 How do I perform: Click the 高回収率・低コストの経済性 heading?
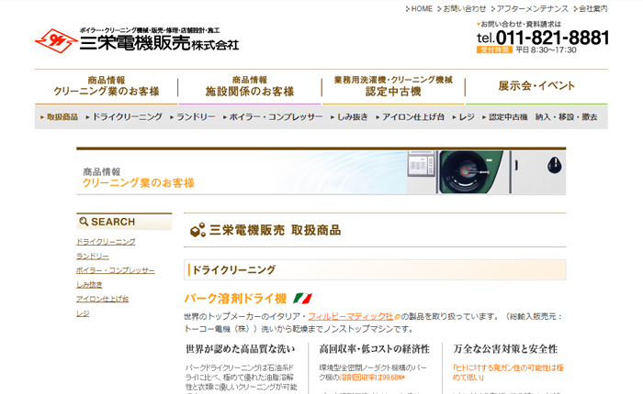point(375,349)
